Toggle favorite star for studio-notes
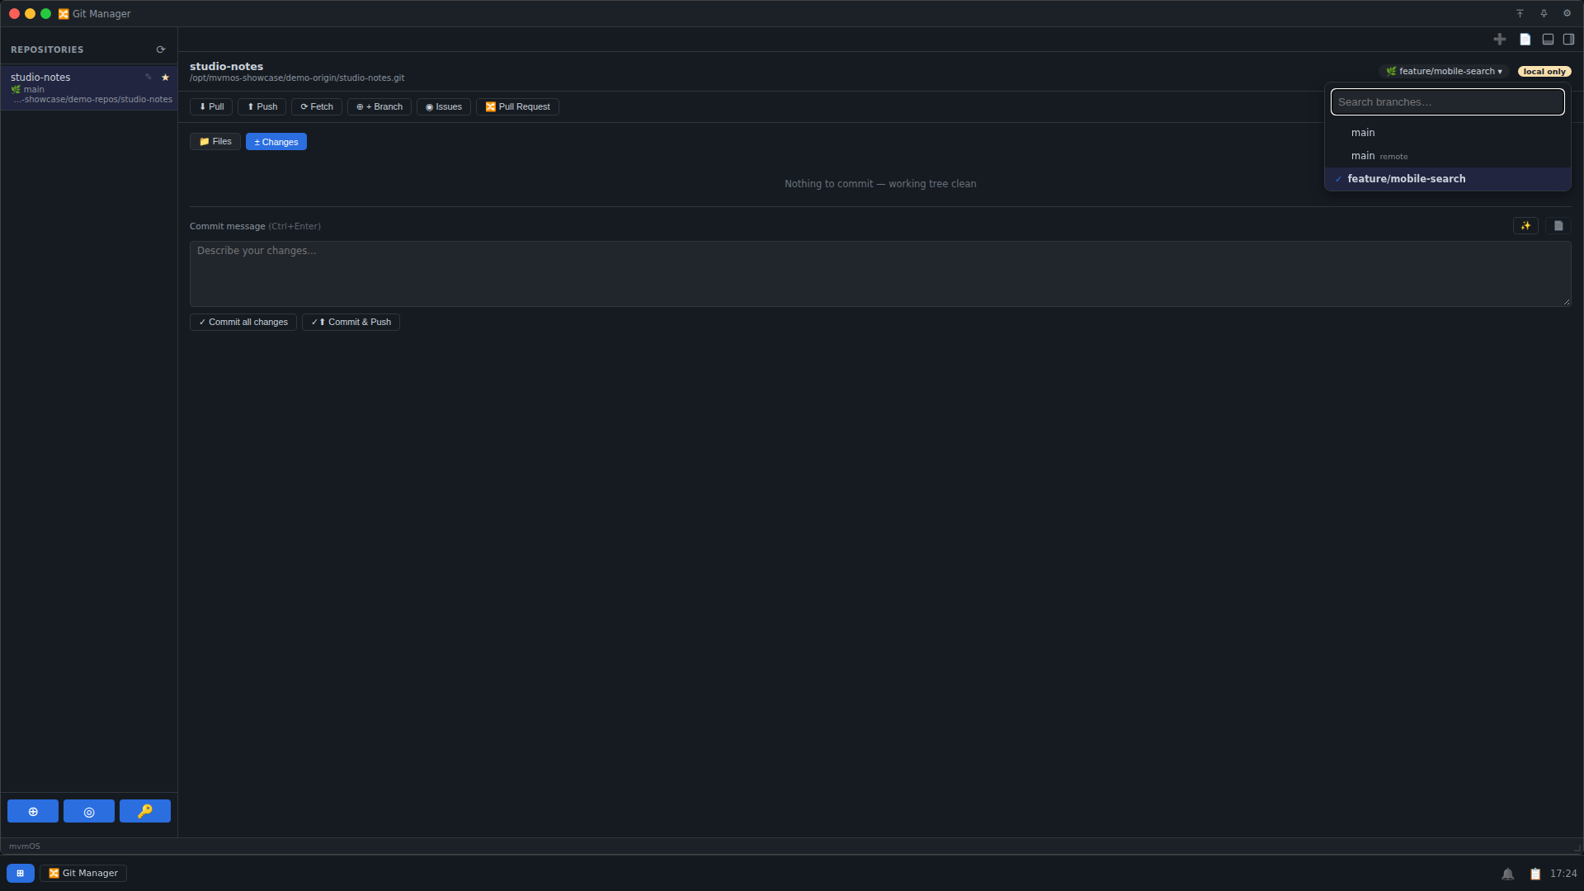The height and width of the screenshot is (891, 1584). coord(165,77)
